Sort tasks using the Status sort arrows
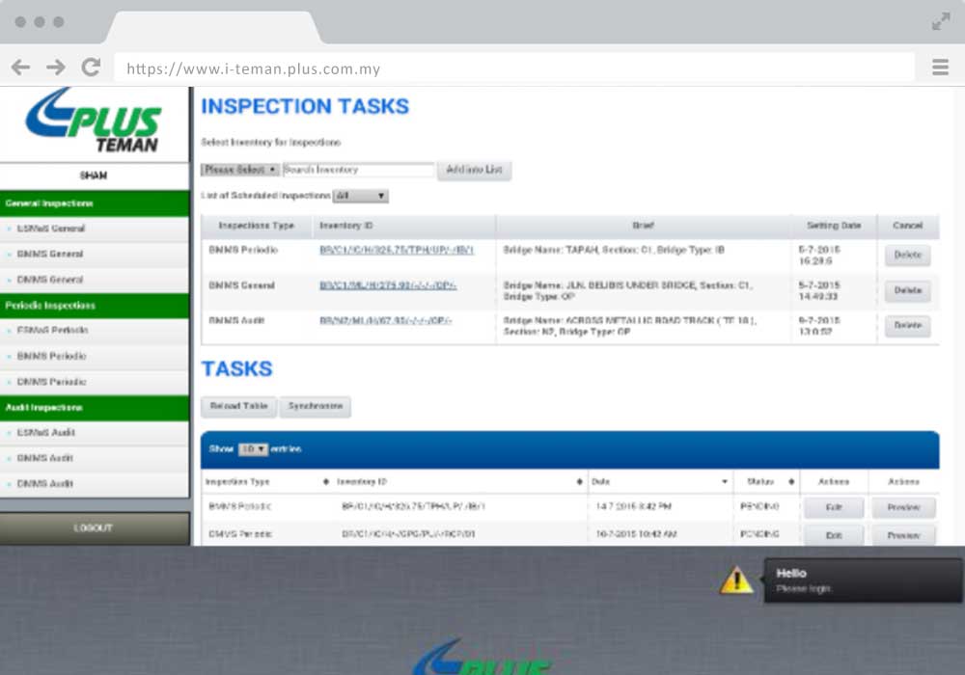 point(791,482)
